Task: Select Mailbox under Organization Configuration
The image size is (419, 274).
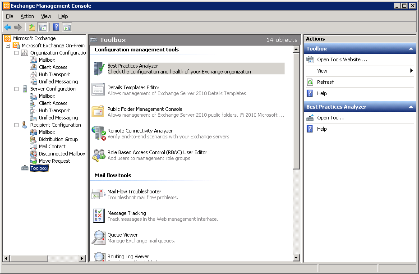Action: click(47, 60)
